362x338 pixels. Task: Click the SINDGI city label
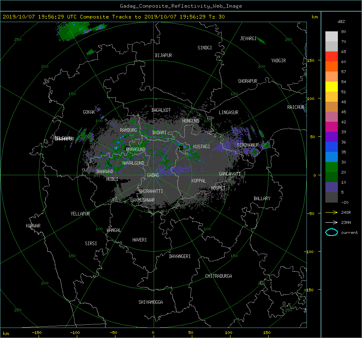coord(205,48)
